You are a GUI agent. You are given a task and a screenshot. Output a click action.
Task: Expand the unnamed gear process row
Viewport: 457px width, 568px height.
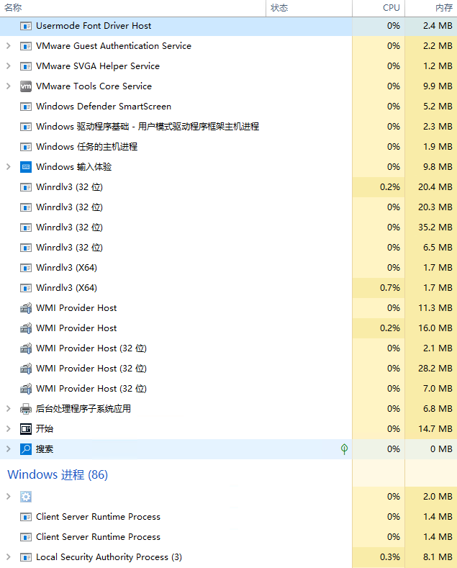point(9,497)
